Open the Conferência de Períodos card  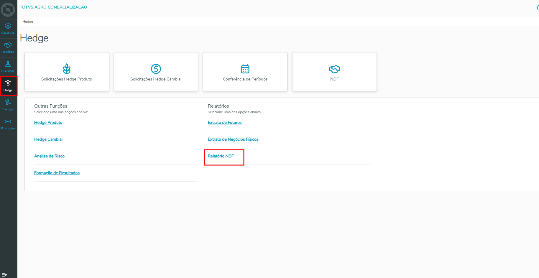coord(245,72)
